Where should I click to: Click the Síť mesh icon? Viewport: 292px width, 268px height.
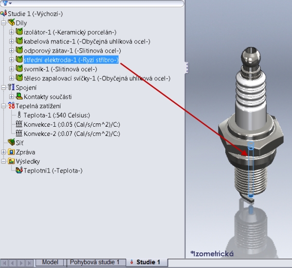[x=11, y=142]
